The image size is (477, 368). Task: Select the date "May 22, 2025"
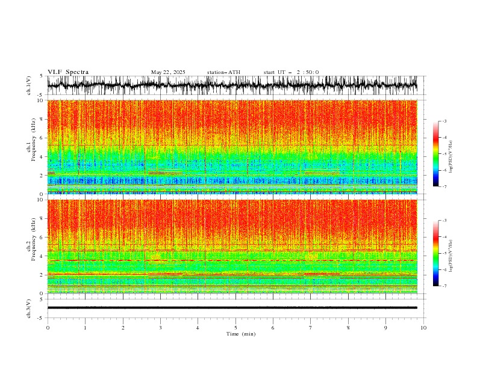(x=168, y=72)
